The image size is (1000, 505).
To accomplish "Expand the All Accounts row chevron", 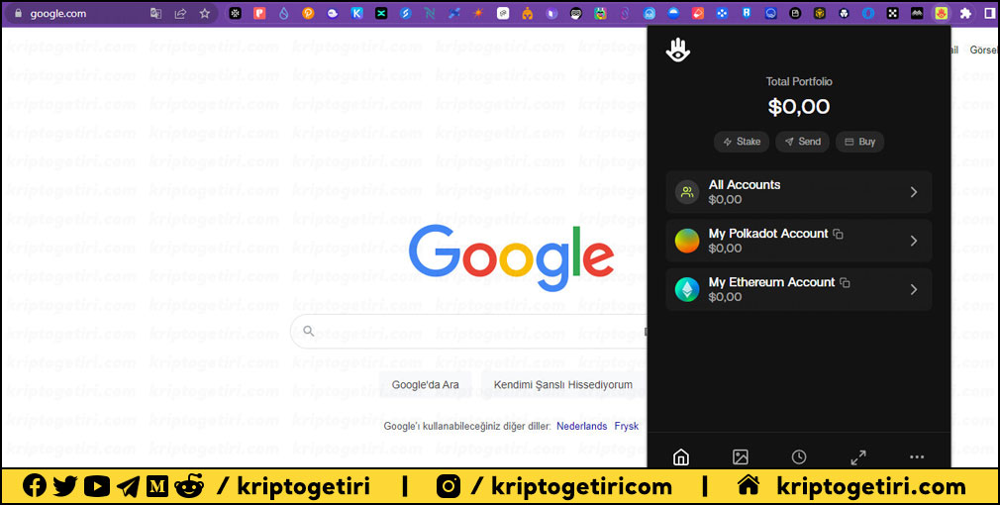I will (x=914, y=192).
